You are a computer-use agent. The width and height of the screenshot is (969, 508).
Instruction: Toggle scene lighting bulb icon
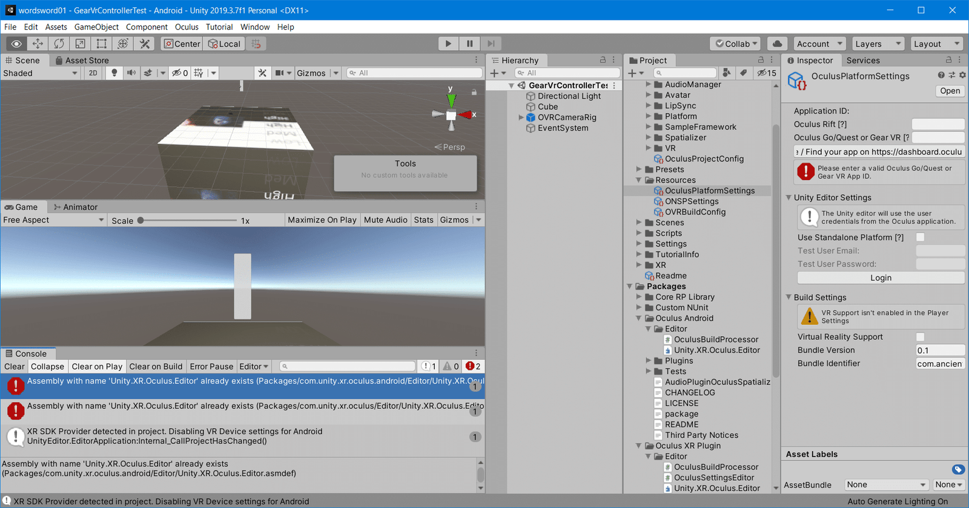(114, 73)
